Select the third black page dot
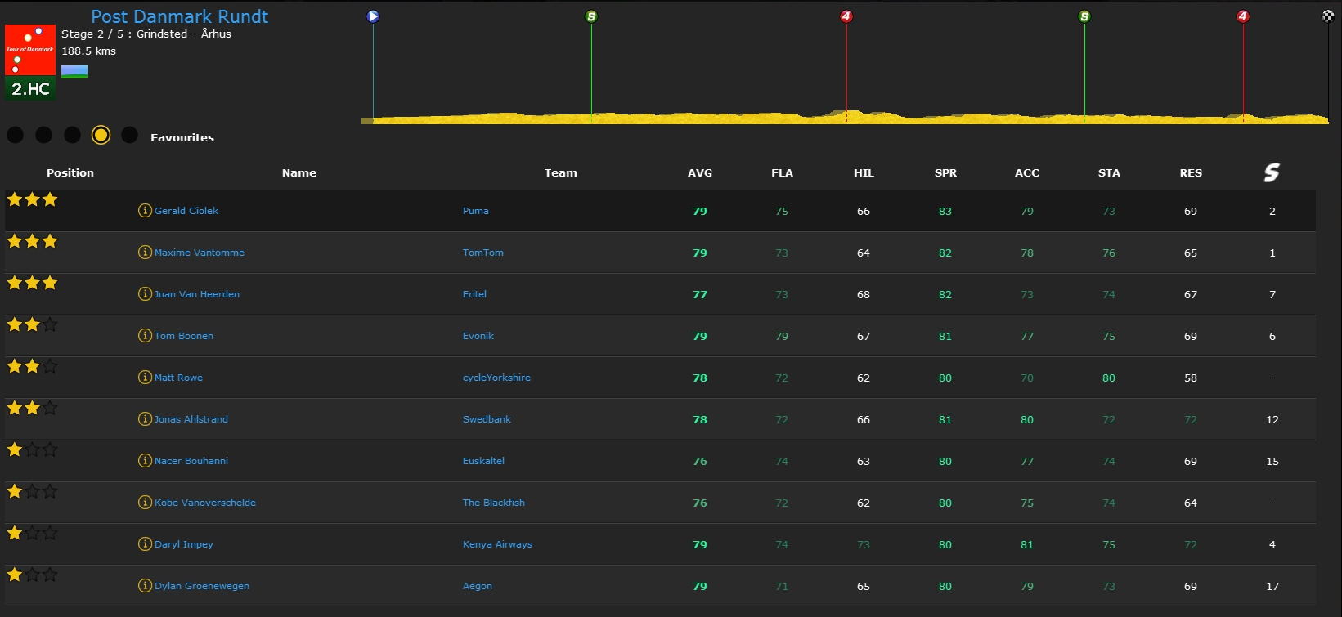The height and width of the screenshot is (617, 1342). pos(73,135)
